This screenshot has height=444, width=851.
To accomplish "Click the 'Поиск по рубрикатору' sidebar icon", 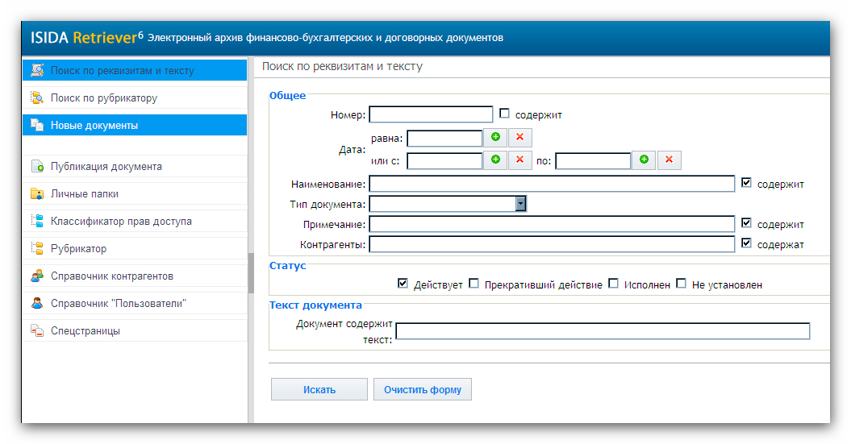I will tap(37, 98).
